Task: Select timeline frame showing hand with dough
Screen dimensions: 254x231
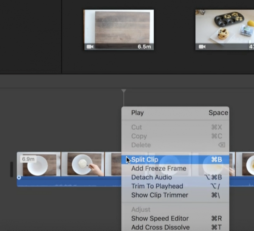Action: pos(83,164)
